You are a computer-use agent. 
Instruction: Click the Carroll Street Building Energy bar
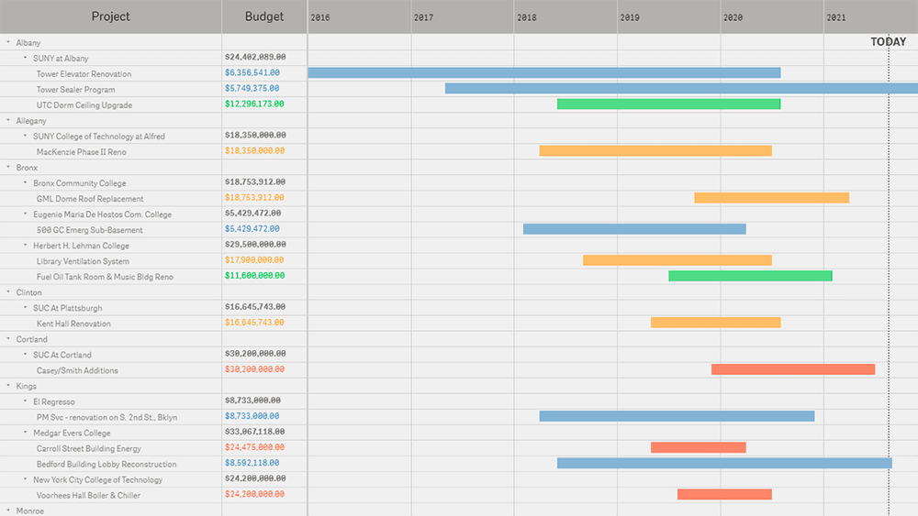(x=698, y=447)
